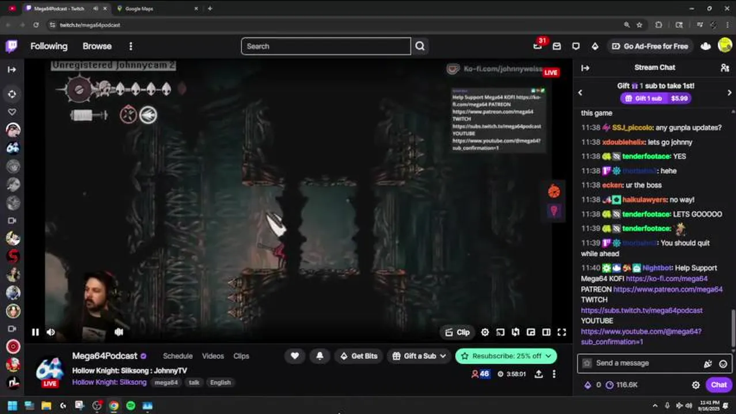
Task: Mute the Mega64Podcast - Twitch browser tab audio
Action: coord(96,9)
